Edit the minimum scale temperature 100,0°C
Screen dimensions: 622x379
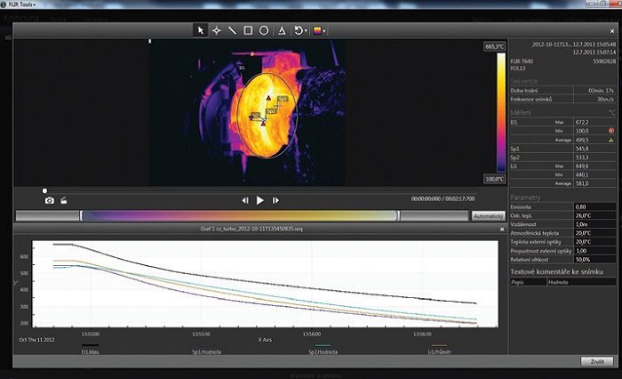[495, 179]
